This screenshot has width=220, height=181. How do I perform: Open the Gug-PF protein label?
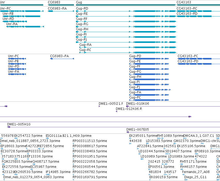135,66
